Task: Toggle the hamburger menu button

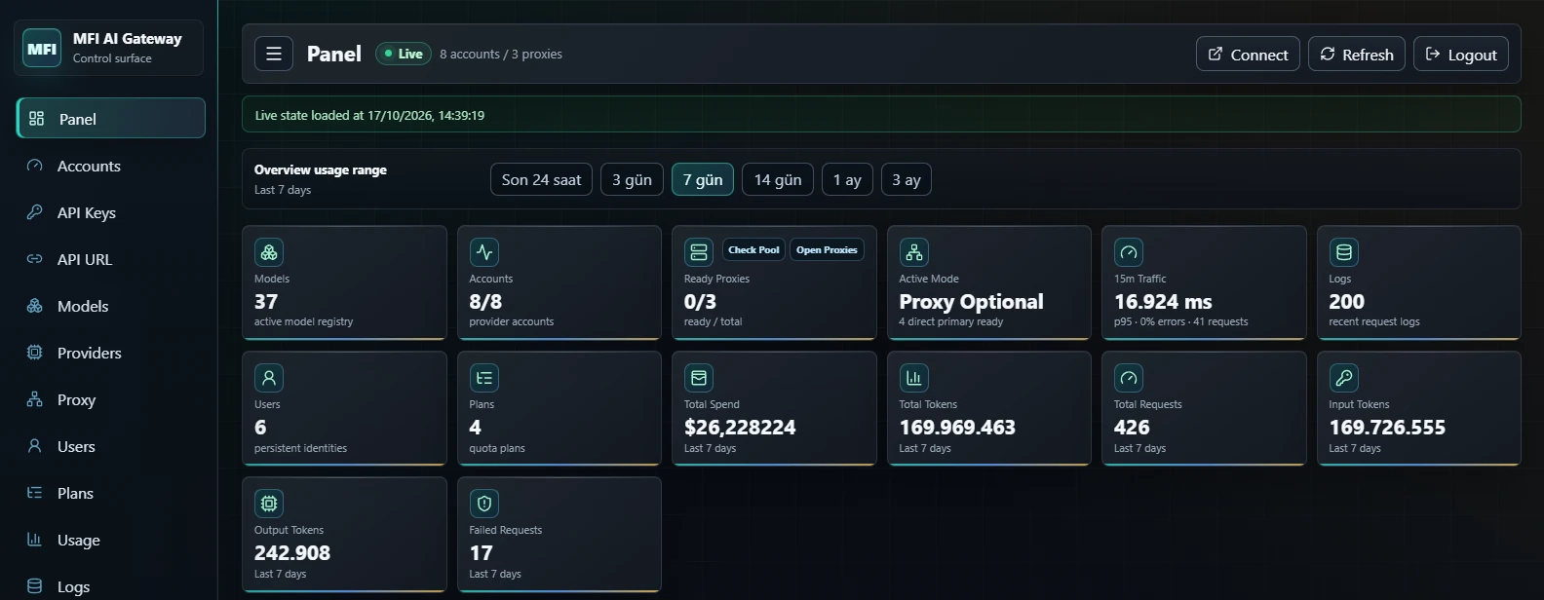Action: (x=274, y=54)
